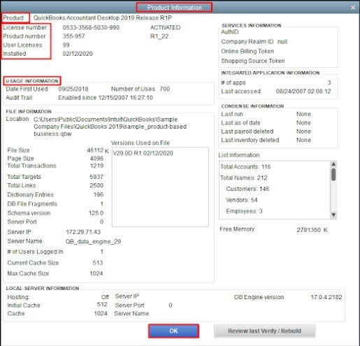The height and width of the screenshot is (346, 360).
Task: Click # of apps value 3
Action: point(329,82)
